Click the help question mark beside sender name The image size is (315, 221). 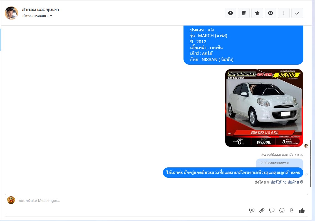(x=302, y=182)
